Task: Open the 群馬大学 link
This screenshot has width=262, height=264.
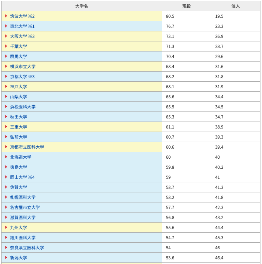Action: tap(19, 57)
